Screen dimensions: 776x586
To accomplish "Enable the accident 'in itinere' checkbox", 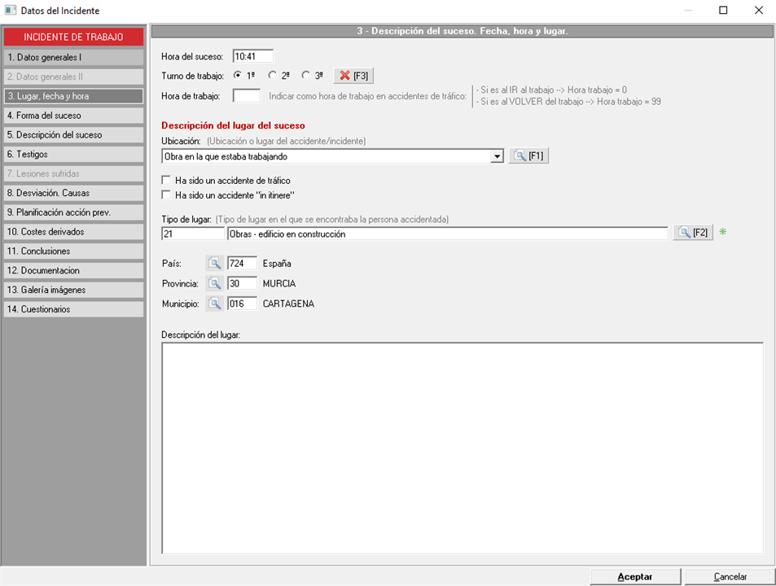I will tap(167, 195).
